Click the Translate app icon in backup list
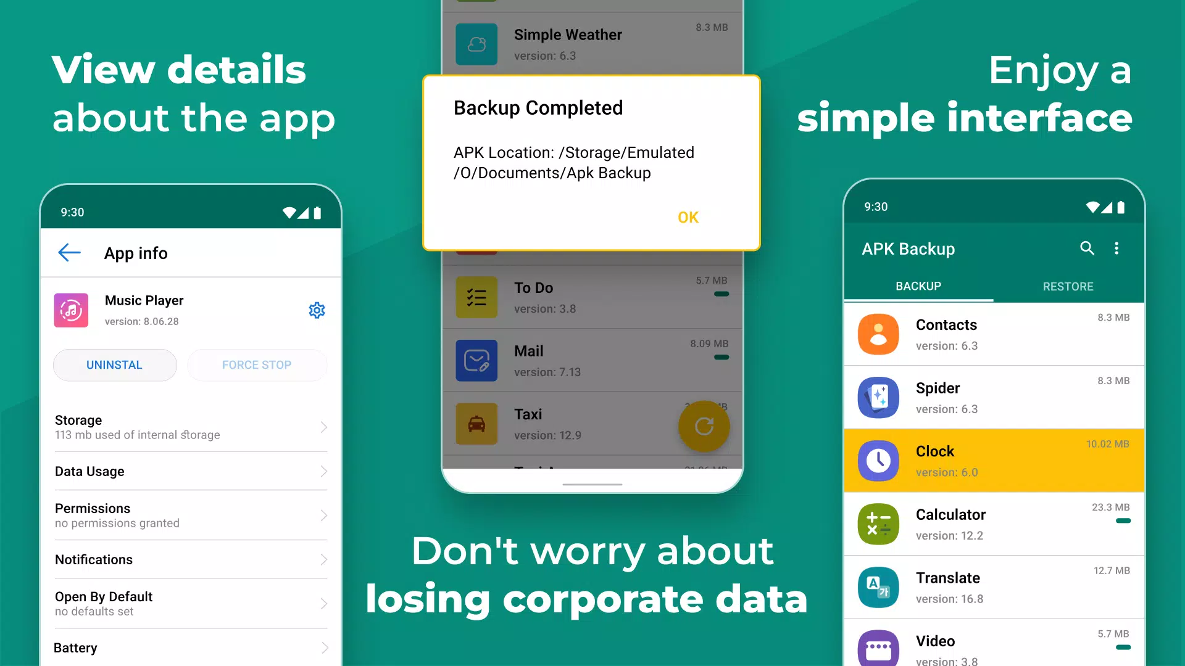1185x666 pixels. coord(878,585)
